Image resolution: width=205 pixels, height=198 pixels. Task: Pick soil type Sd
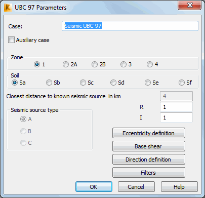click(x=113, y=83)
